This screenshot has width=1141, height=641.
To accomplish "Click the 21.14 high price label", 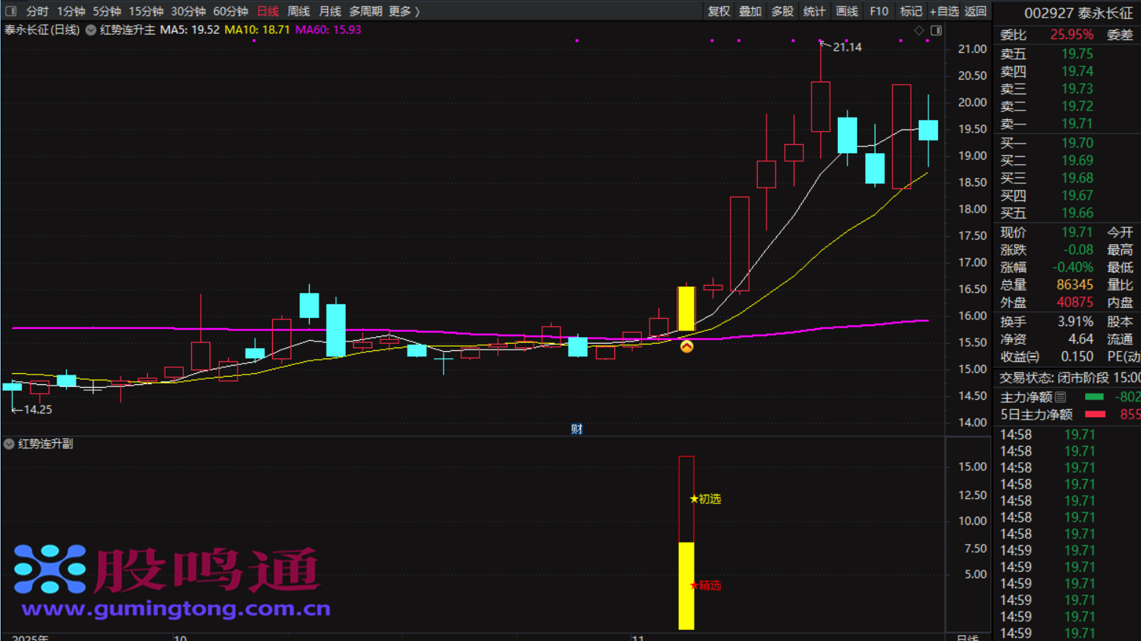I will (x=847, y=47).
